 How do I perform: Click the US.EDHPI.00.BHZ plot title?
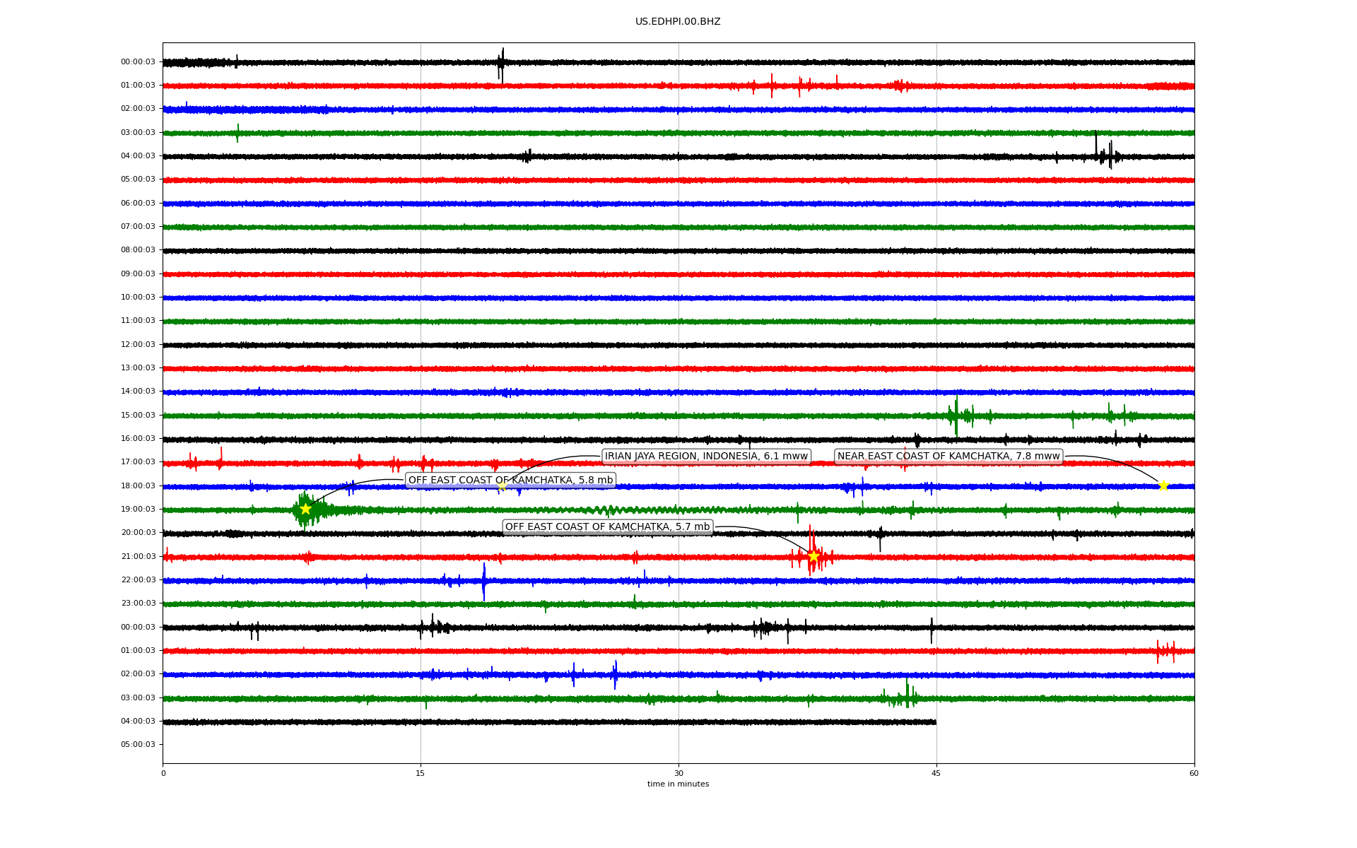(677, 22)
